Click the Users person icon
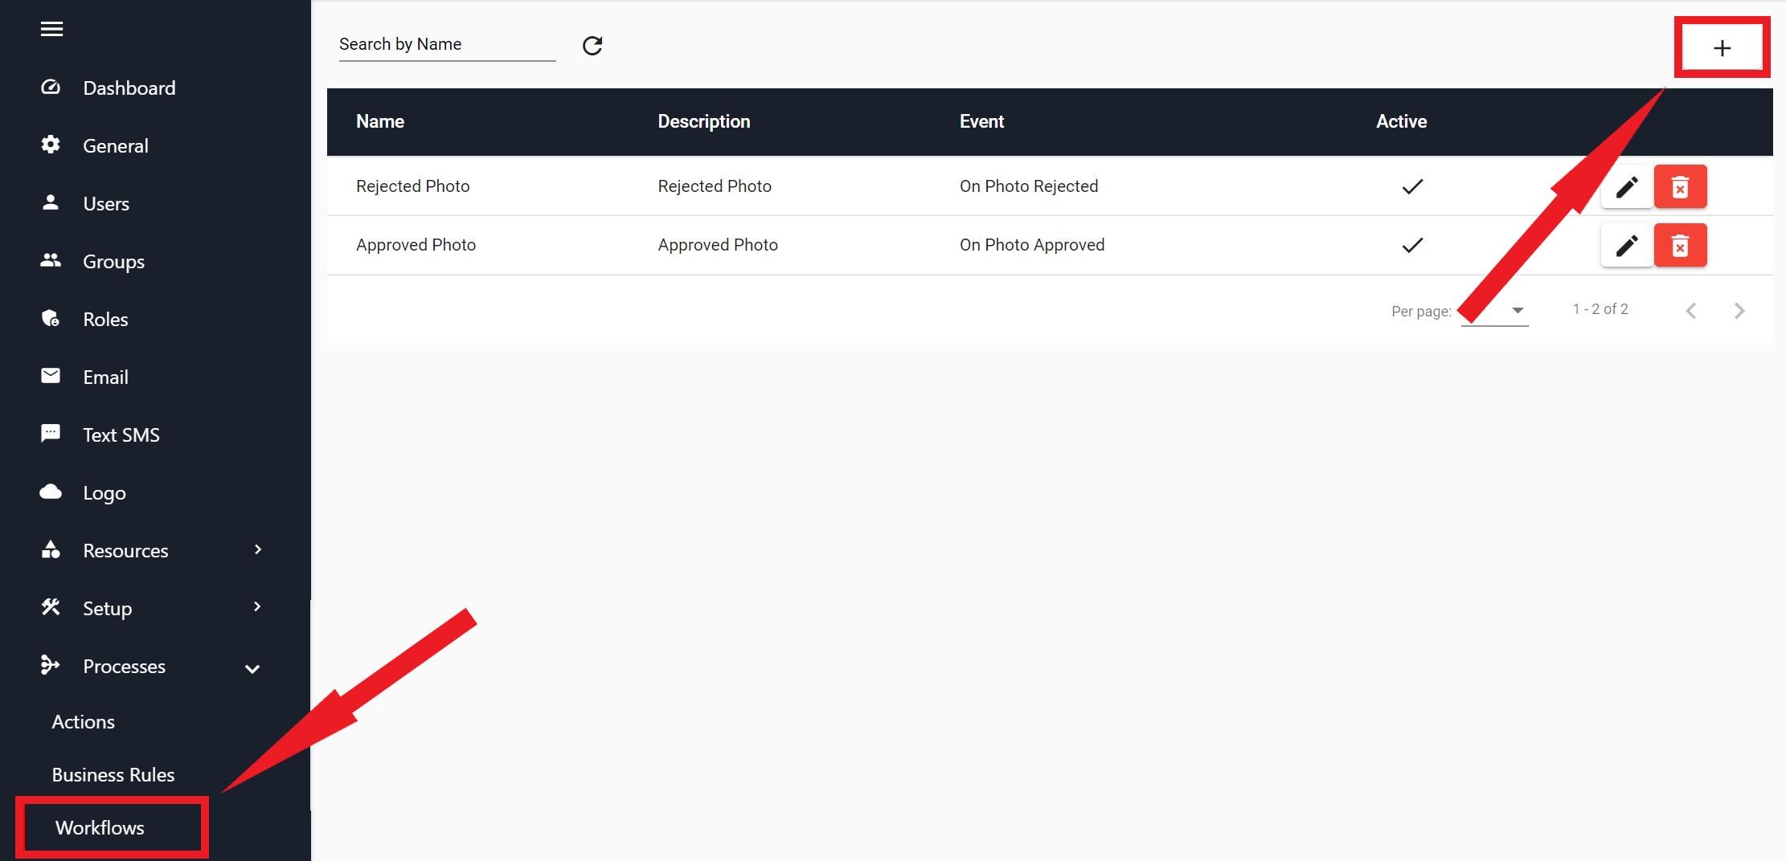The height and width of the screenshot is (861, 1786). coord(51,202)
